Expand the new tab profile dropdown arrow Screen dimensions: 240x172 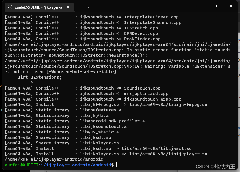point(89,7)
